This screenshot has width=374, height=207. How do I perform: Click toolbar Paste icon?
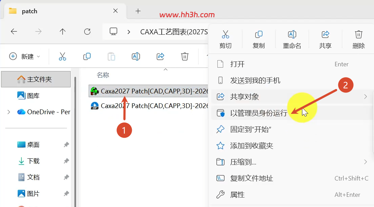tap(111, 56)
